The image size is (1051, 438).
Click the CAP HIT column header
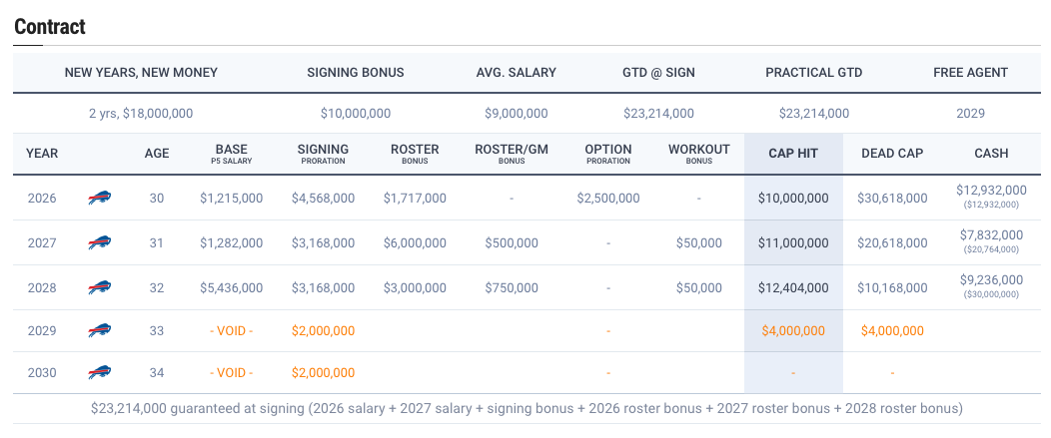tap(793, 154)
